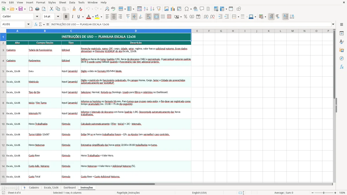Select Clone Formatting paintbrush
Viewport: 347px width, 195px height.
tap(74, 9)
